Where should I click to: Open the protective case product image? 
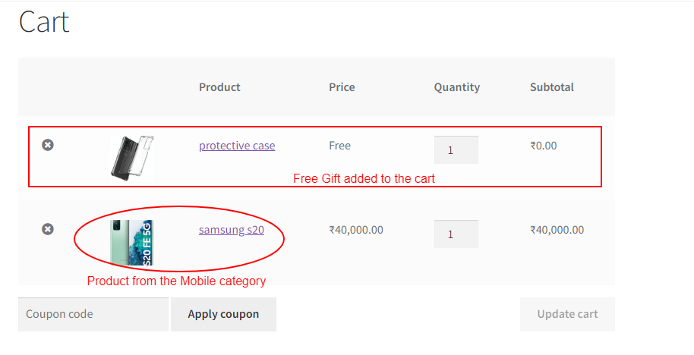click(x=132, y=158)
